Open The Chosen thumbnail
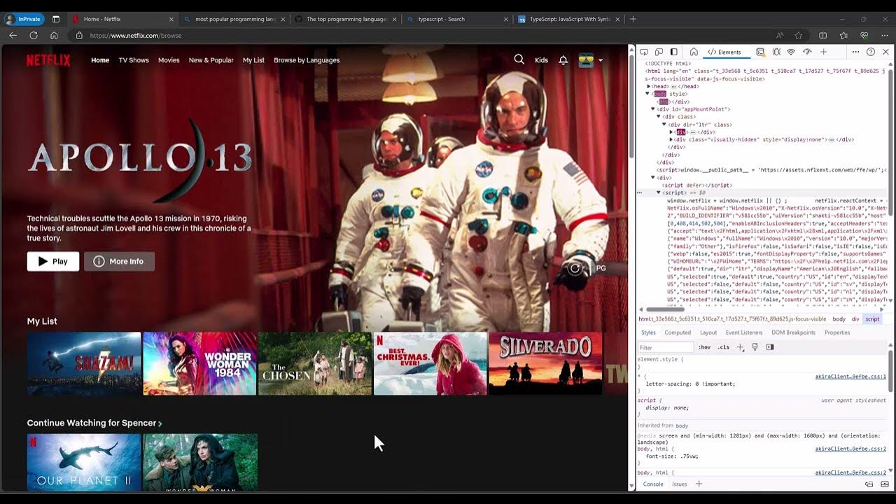Screen dimensions: 896x504 pyautogui.click(x=315, y=363)
